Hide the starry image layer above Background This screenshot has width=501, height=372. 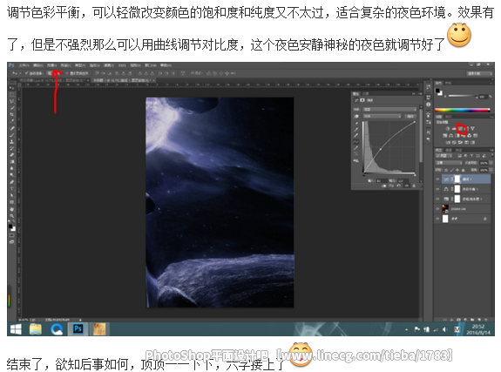pyautogui.click(x=437, y=209)
